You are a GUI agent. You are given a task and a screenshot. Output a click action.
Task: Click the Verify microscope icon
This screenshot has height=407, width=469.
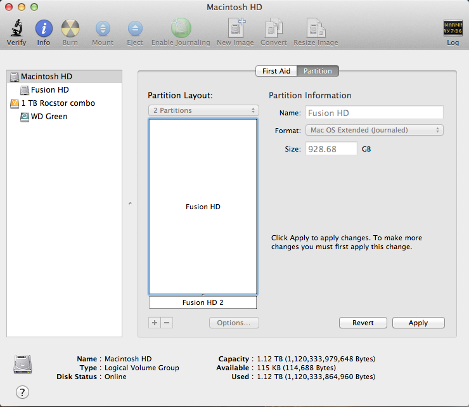tap(16, 28)
